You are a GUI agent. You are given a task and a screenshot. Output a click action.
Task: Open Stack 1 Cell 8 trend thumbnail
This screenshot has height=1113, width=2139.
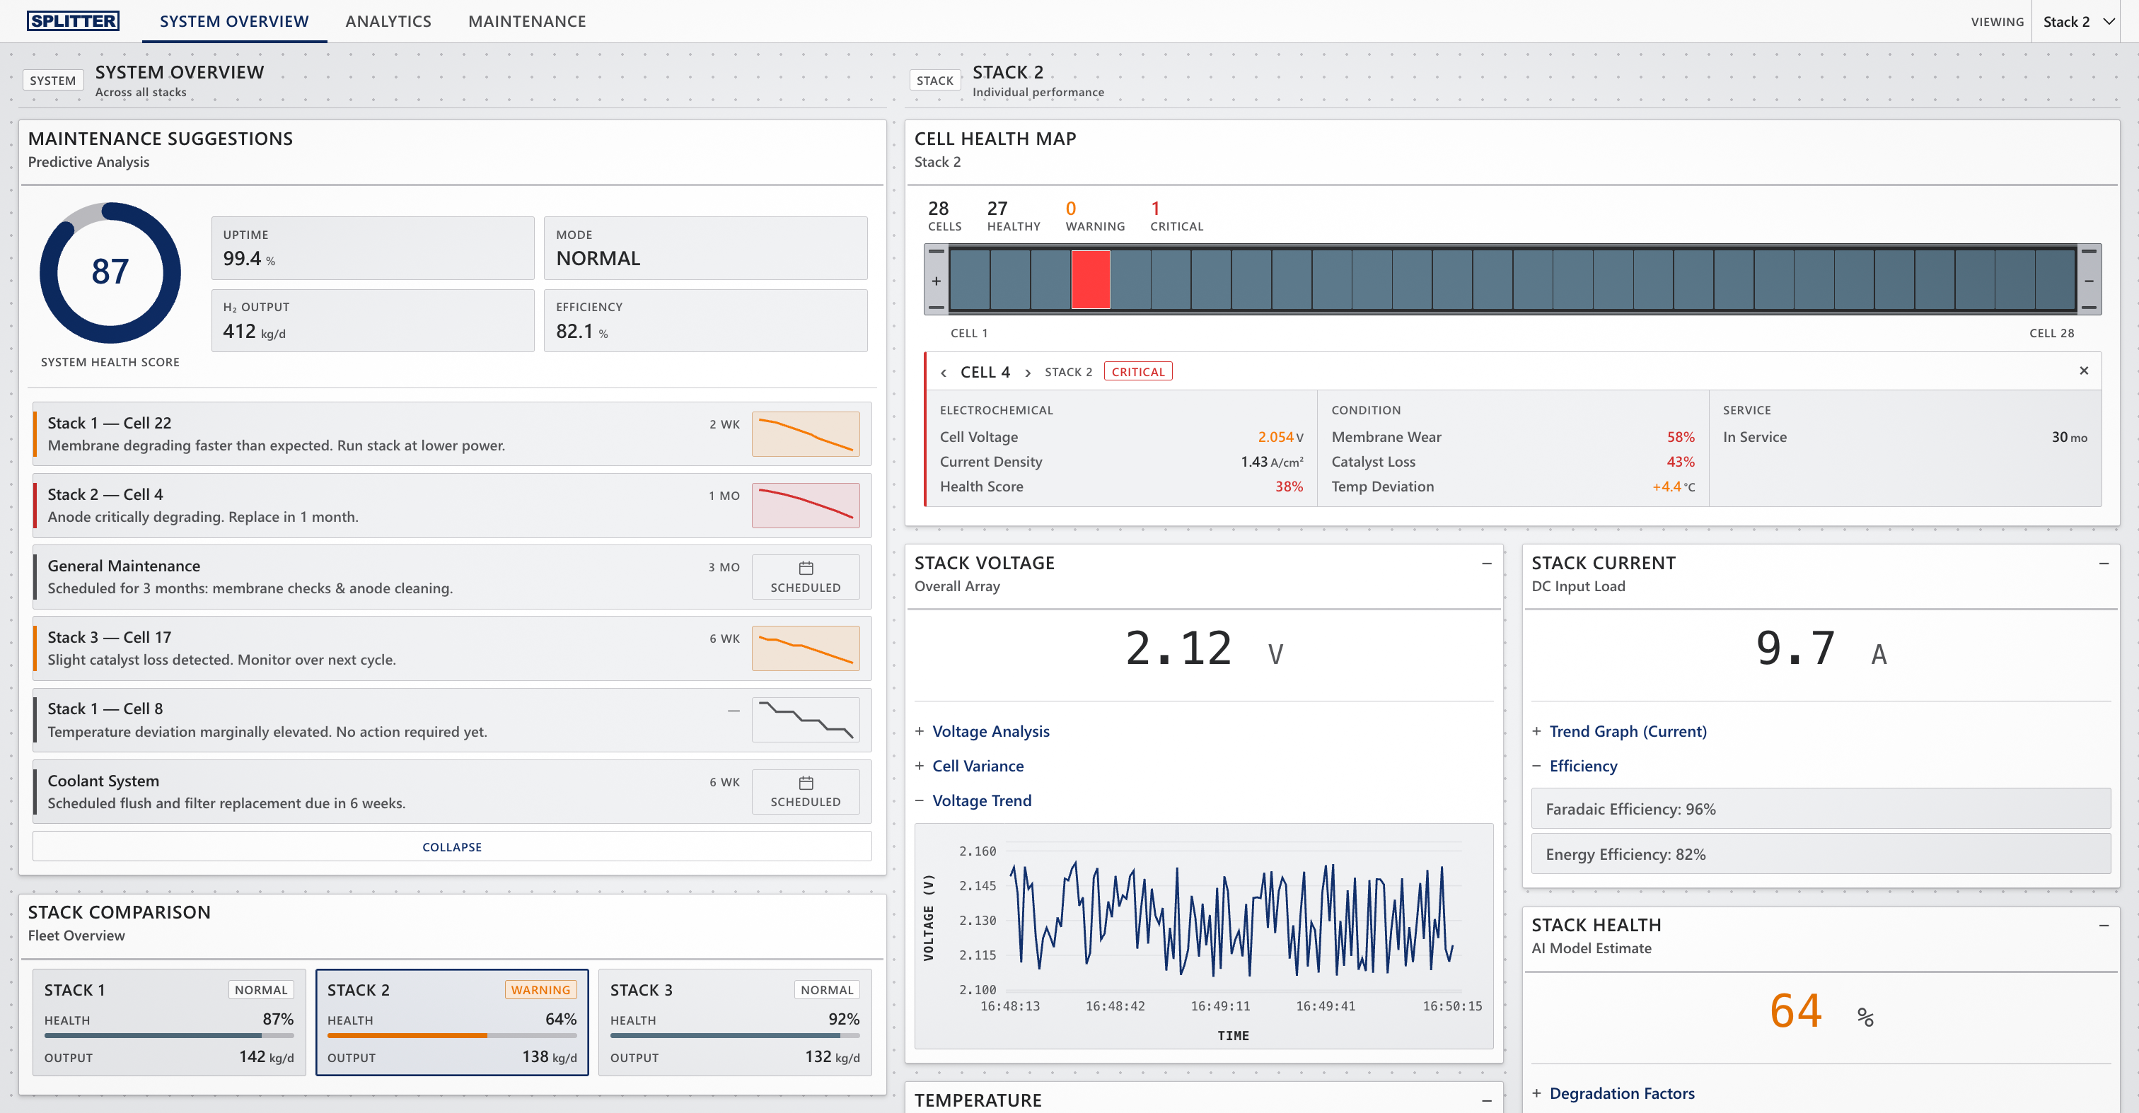806,720
